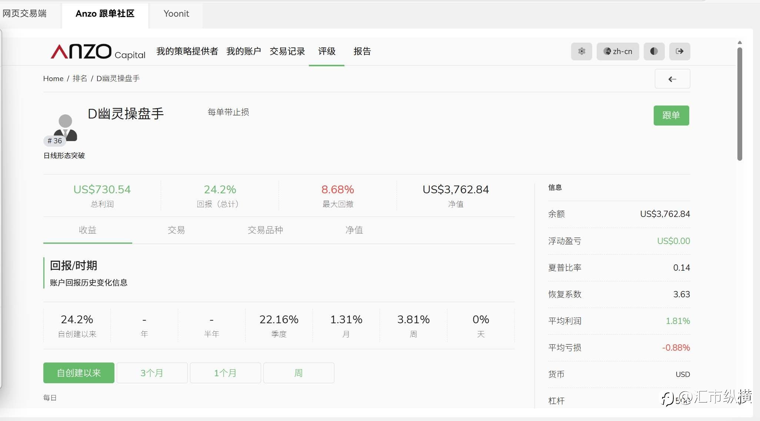This screenshot has height=421, width=760.
Task: Click the #36 rank badge
Action: coord(55,141)
